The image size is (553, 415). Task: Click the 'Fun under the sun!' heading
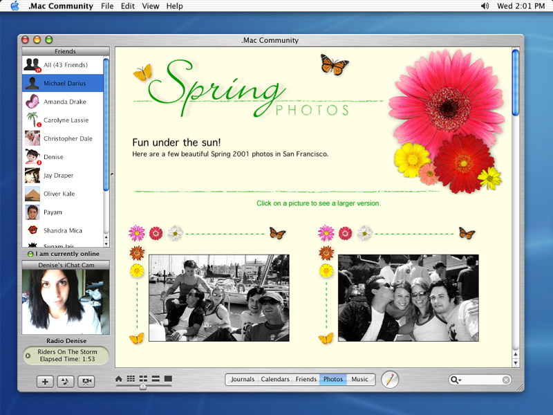click(x=176, y=142)
